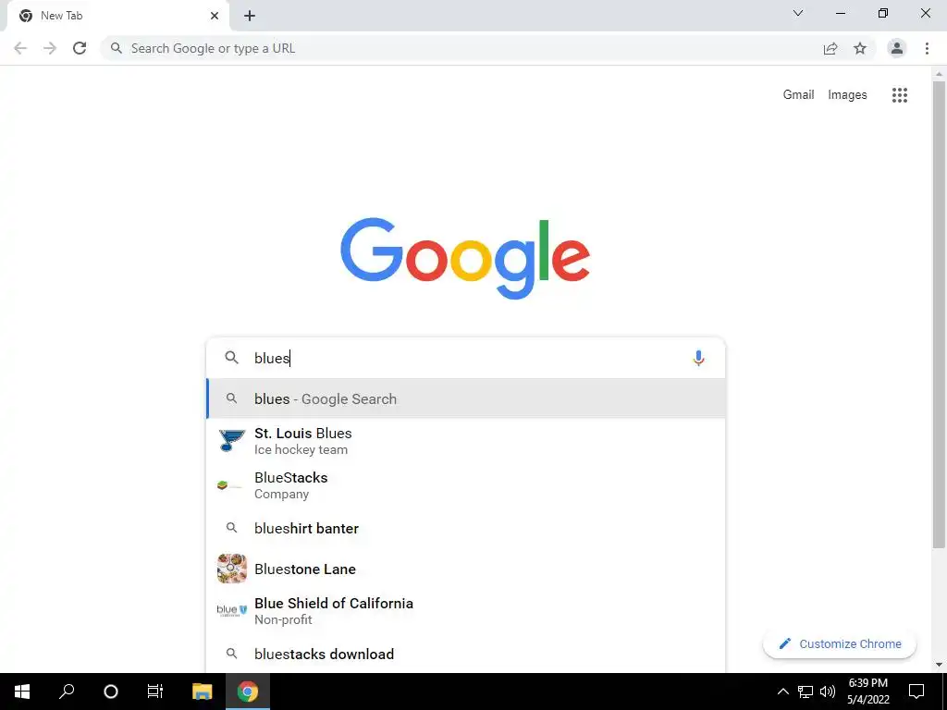
Task: Open the Google apps grid
Action: click(x=900, y=95)
